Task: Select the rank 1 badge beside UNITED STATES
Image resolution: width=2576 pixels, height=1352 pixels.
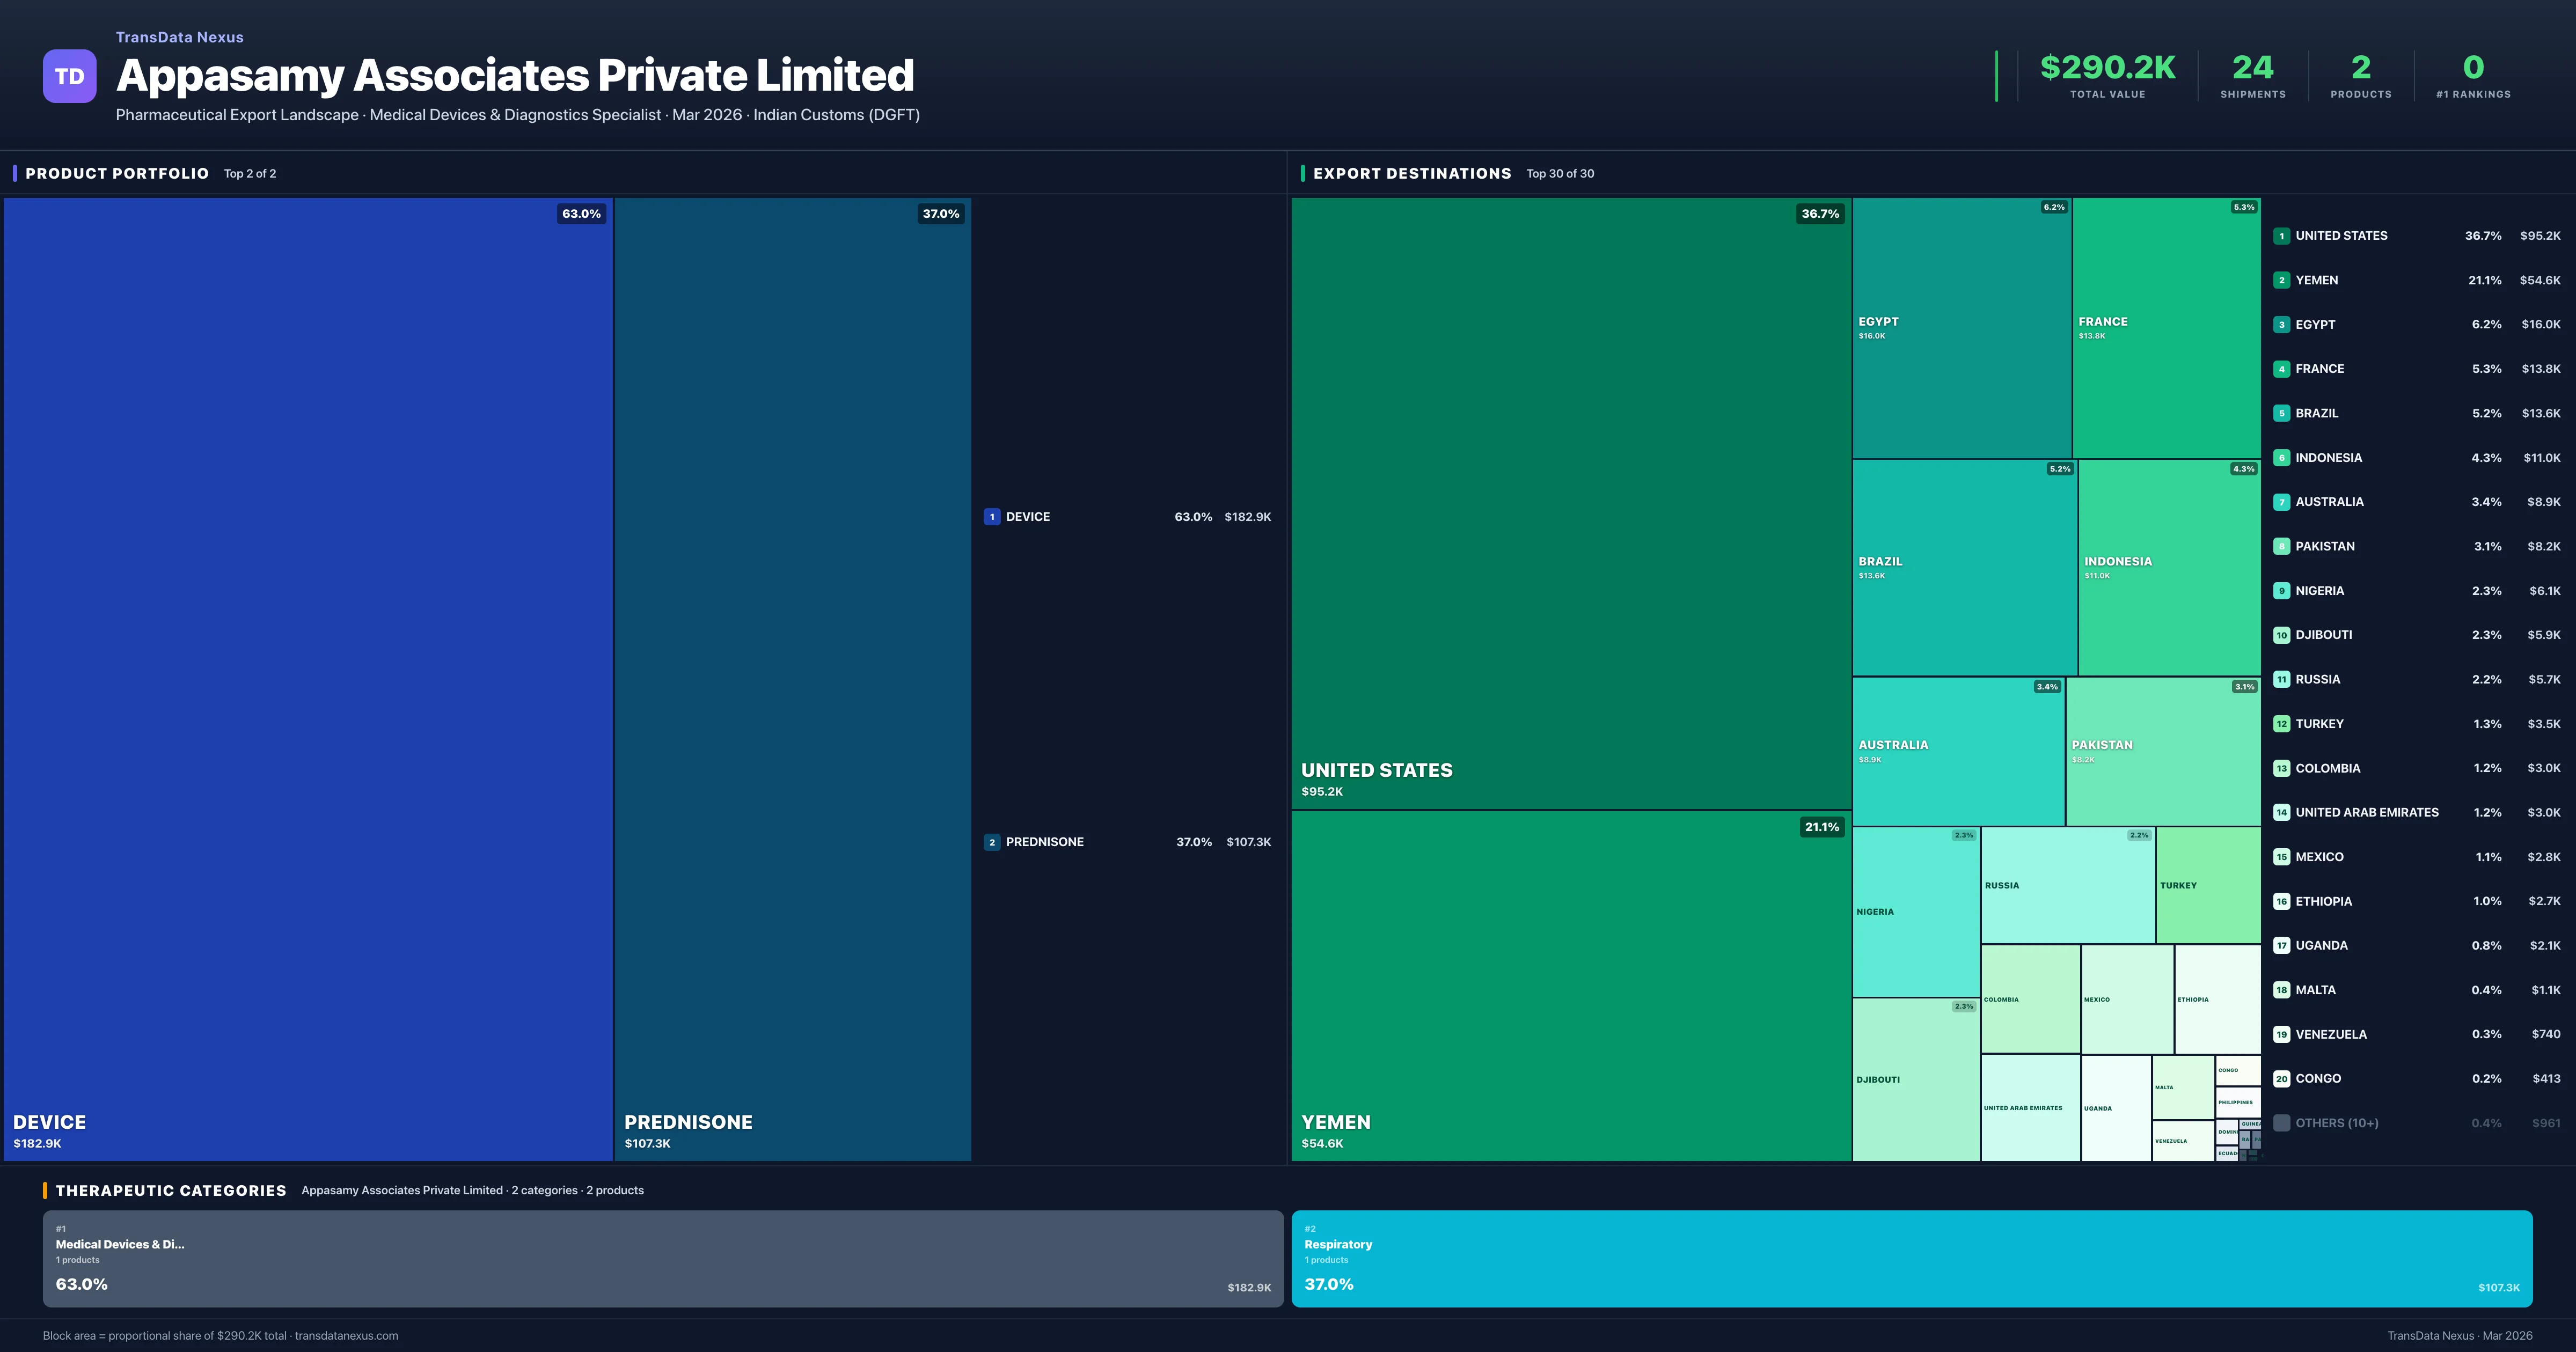Action: (2282, 235)
